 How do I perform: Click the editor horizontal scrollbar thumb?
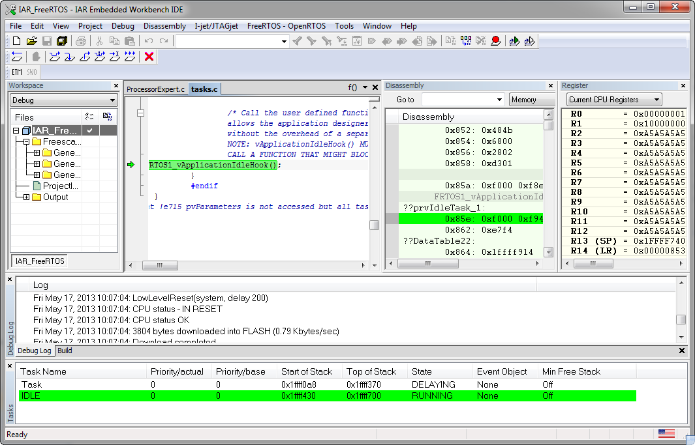click(x=160, y=265)
